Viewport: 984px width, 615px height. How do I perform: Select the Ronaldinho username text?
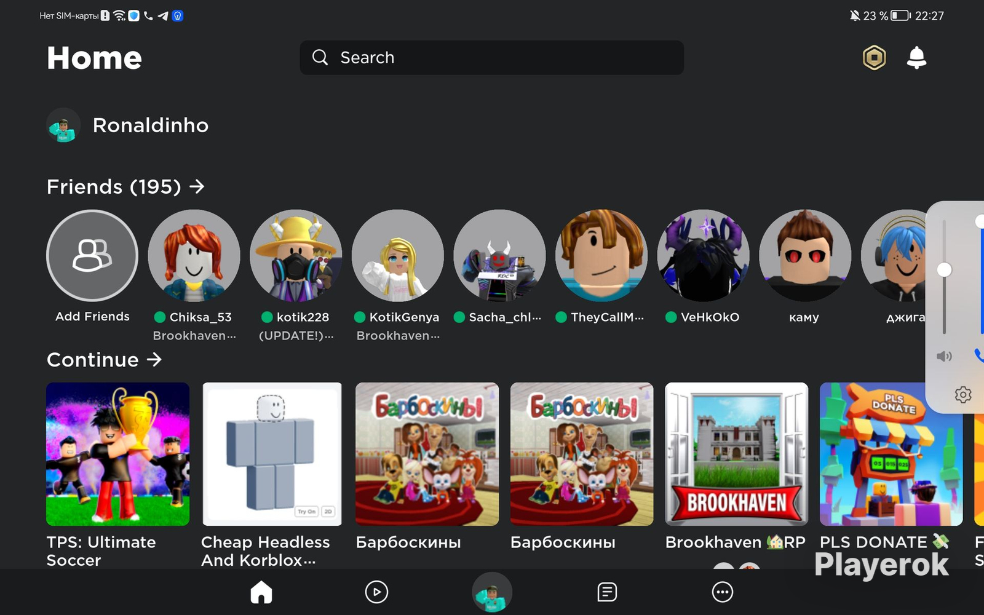(x=151, y=125)
